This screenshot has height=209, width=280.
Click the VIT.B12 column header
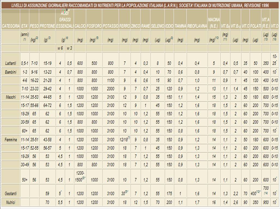(x=236, y=26)
